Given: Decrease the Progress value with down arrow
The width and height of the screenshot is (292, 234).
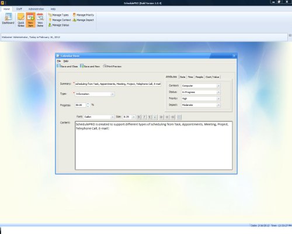Looking at the screenshot, I should 88,106.
